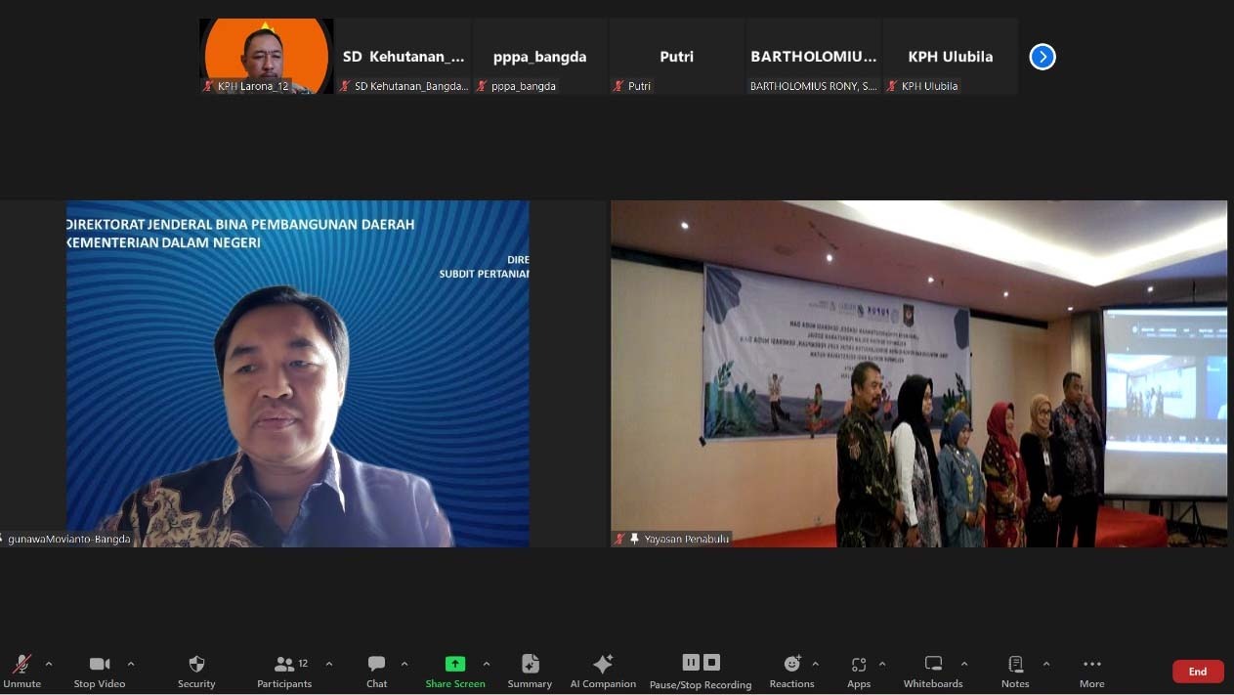
Task: Expand video options arrow beside Stop Video
Action: click(x=131, y=664)
